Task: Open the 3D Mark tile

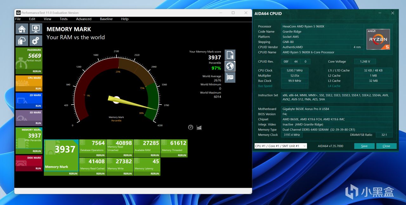Action: click(x=29, y=116)
